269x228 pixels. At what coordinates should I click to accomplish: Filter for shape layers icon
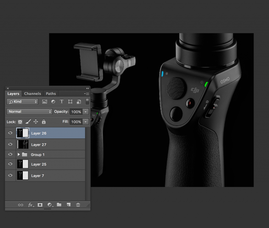(70, 102)
